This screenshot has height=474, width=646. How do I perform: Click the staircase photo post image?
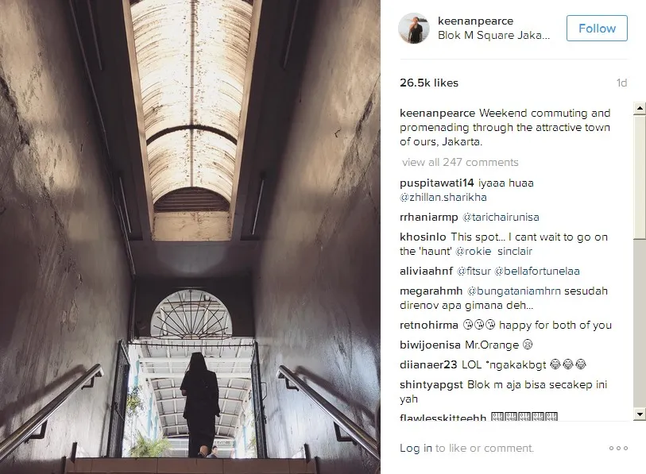[190, 237]
